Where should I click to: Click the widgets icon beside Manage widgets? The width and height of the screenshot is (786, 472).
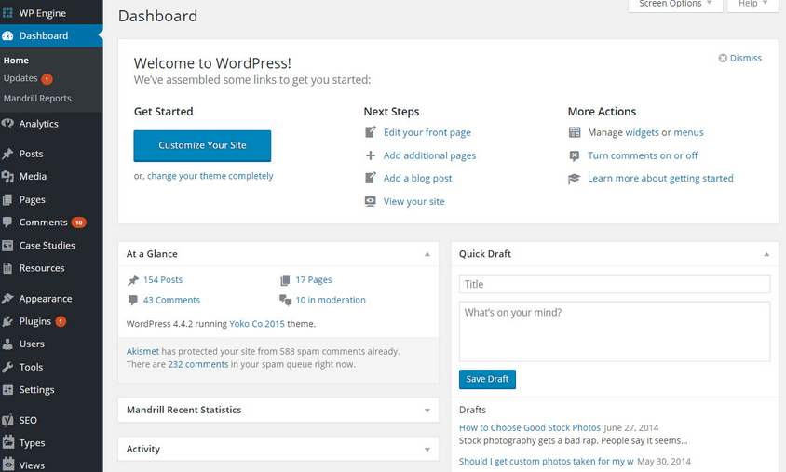575,132
